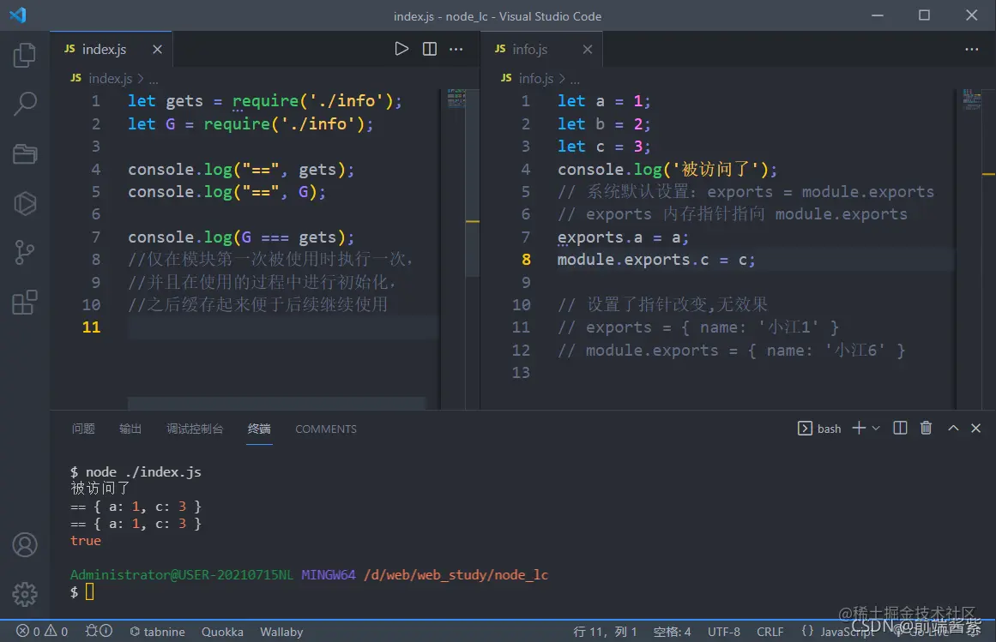Expand the index.js breadcrumb ellipsis

pos(154,80)
